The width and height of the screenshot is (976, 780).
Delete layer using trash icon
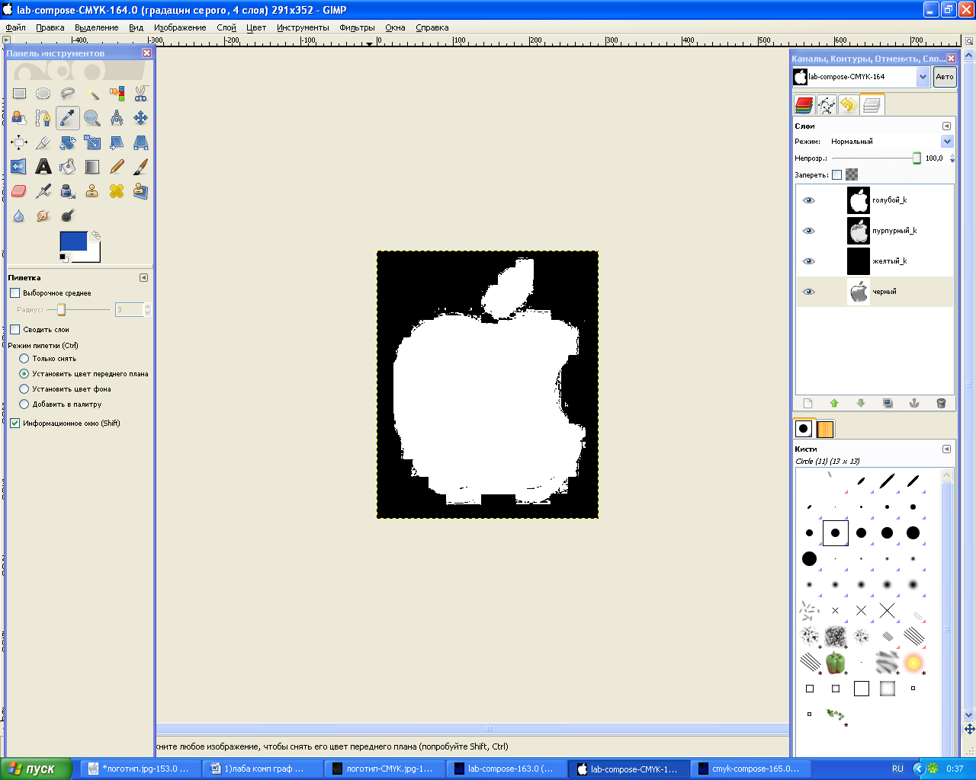(941, 403)
